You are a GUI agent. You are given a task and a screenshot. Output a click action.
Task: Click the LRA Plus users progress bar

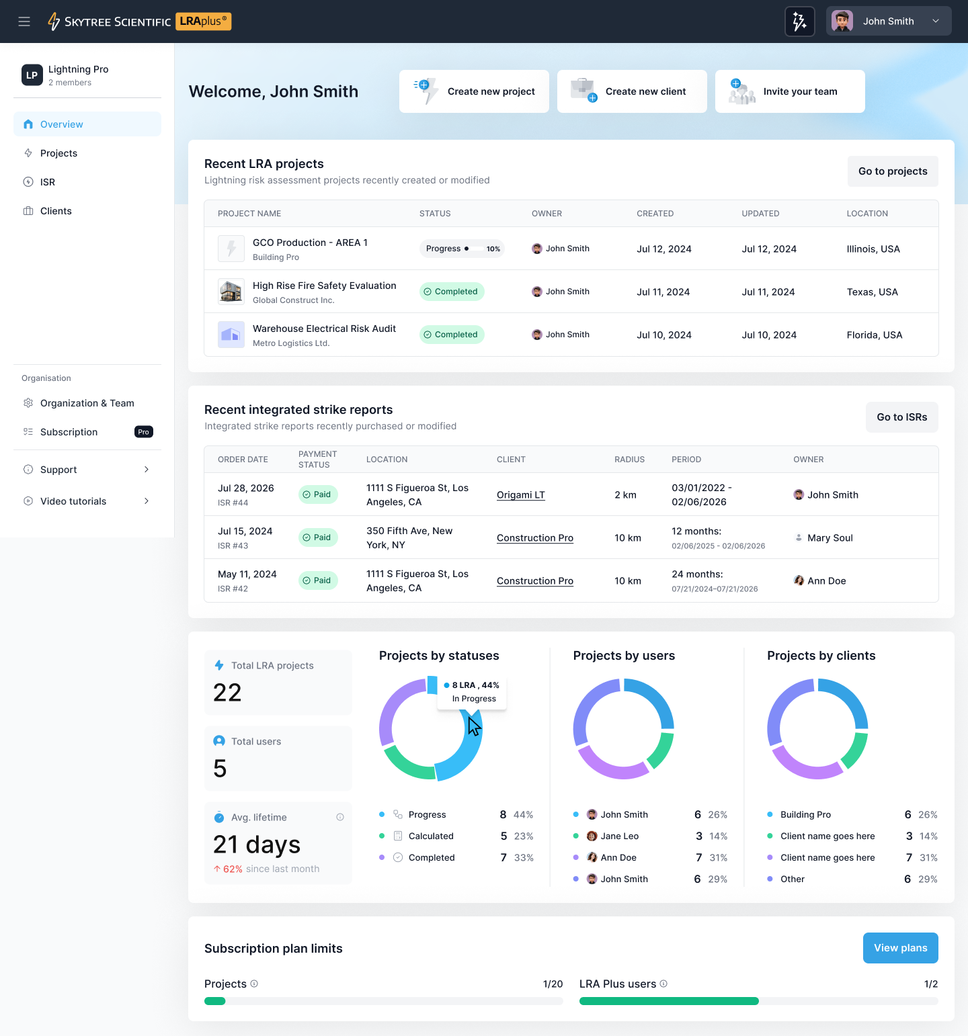click(759, 1001)
